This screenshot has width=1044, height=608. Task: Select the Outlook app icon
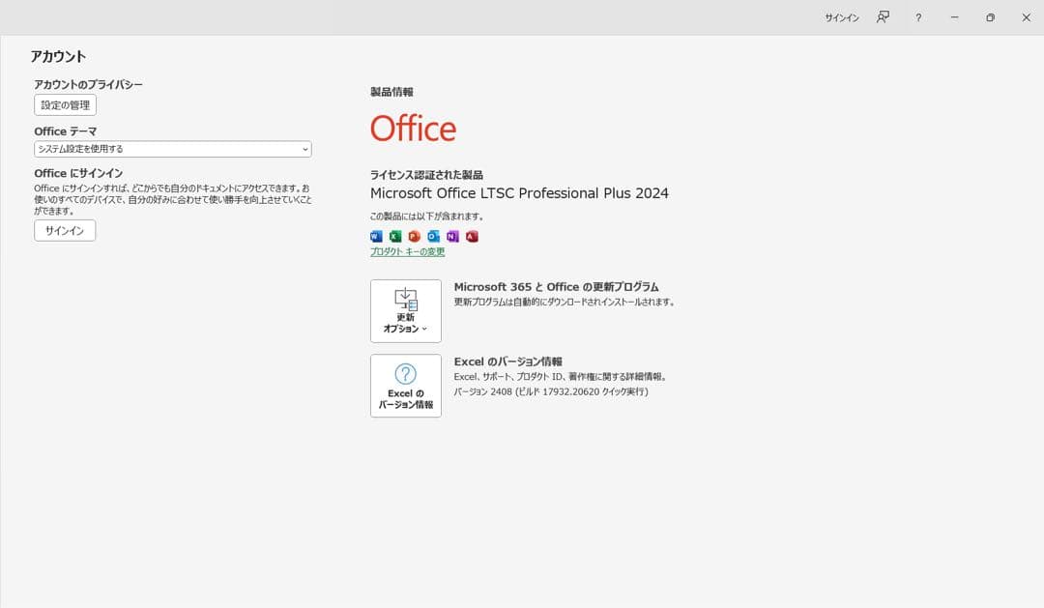pos(433,236)
